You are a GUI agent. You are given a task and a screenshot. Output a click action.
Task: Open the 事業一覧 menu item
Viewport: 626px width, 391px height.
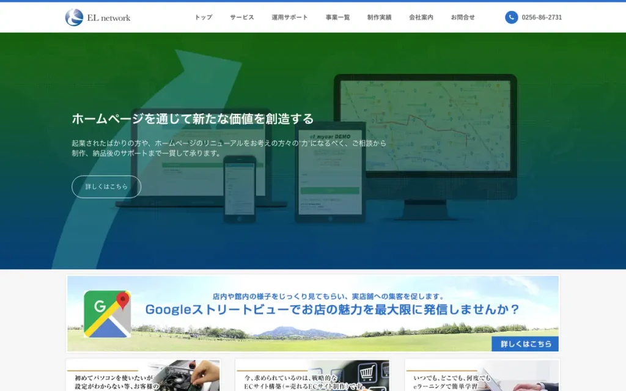(337, 17)
